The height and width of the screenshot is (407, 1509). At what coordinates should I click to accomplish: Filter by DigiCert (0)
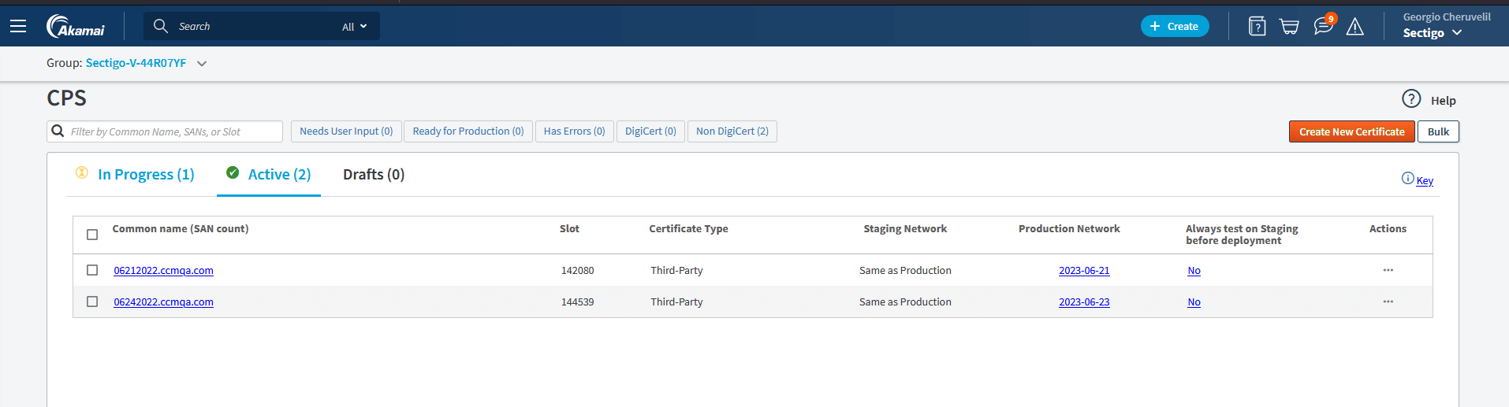coord(650,131)
